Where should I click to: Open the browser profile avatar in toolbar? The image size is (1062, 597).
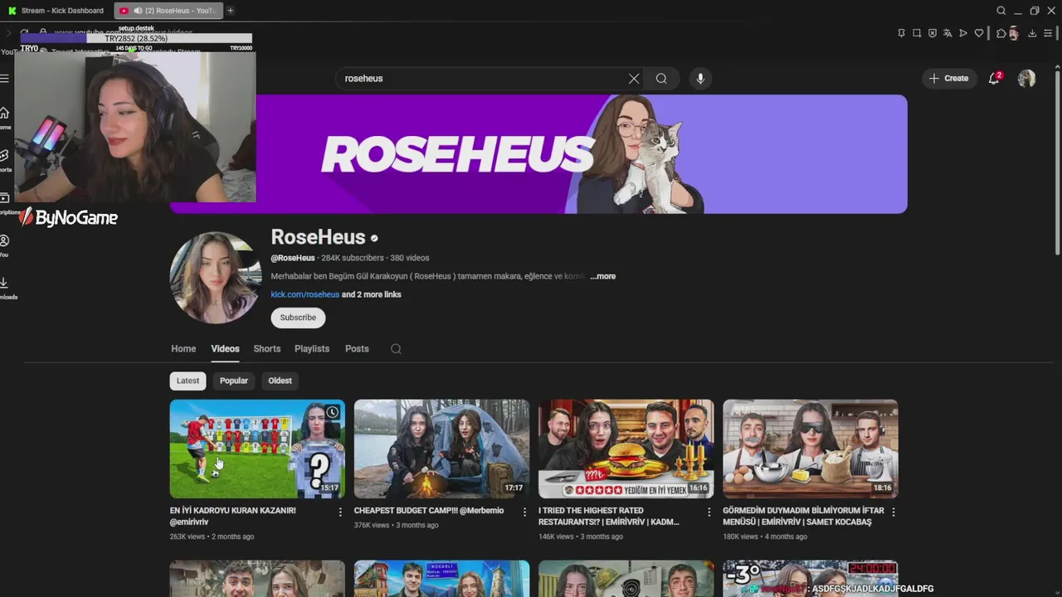(x=1014, y=33)
